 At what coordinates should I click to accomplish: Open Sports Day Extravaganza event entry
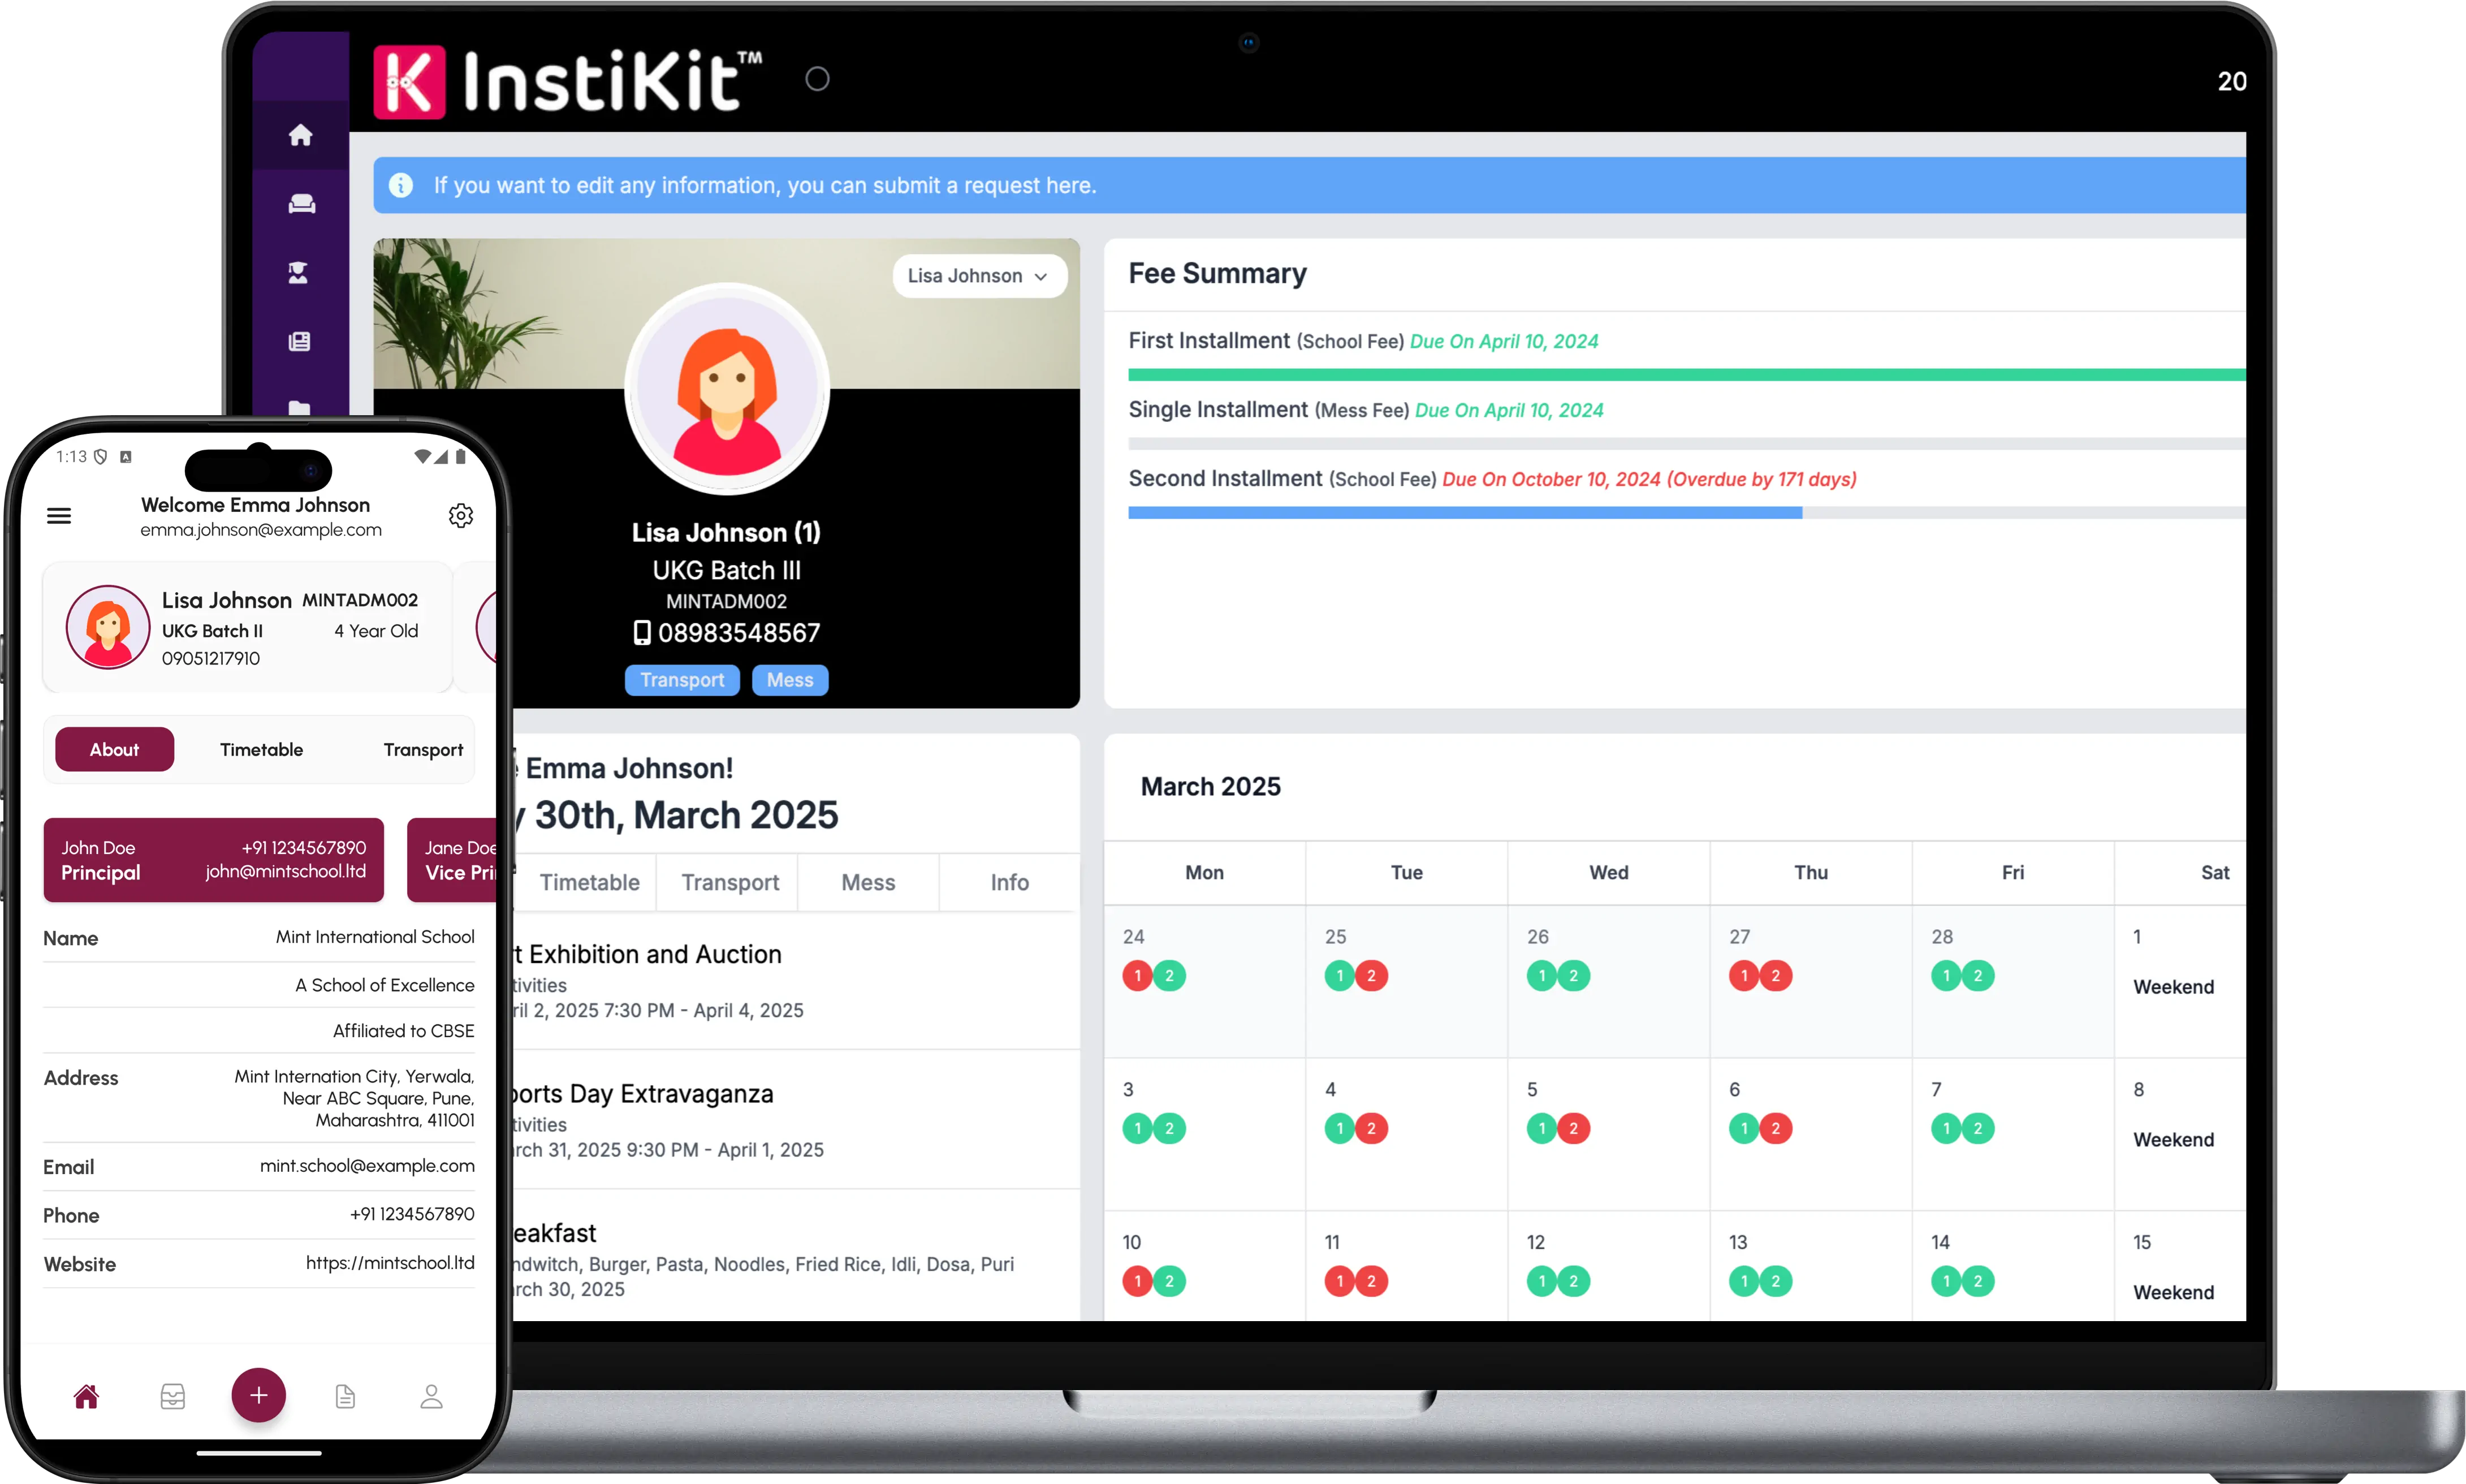(796, 1120)
